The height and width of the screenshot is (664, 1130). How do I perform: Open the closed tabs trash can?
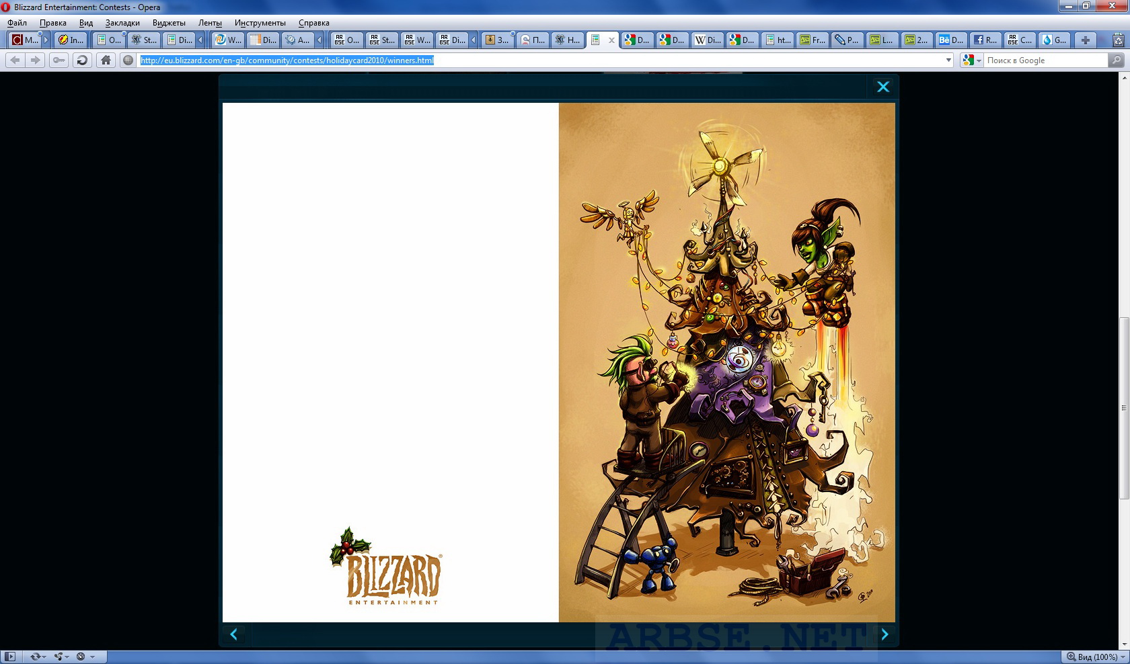pos(1119,40)
